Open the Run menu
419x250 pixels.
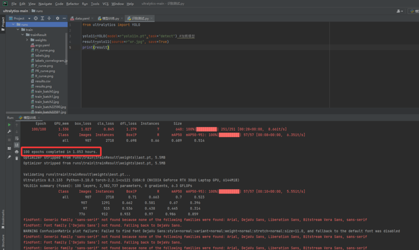[85, 4]
